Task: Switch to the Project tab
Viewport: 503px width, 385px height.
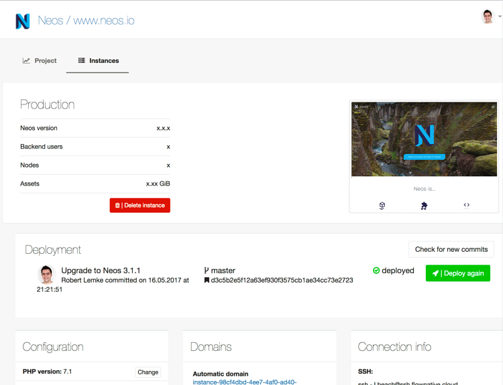Action: click(40, 60)
